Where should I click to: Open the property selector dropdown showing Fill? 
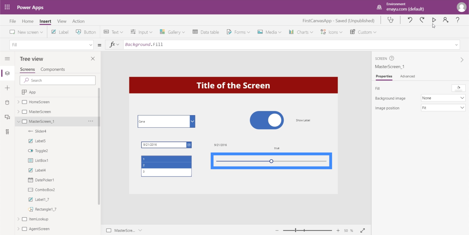[51, 45]
